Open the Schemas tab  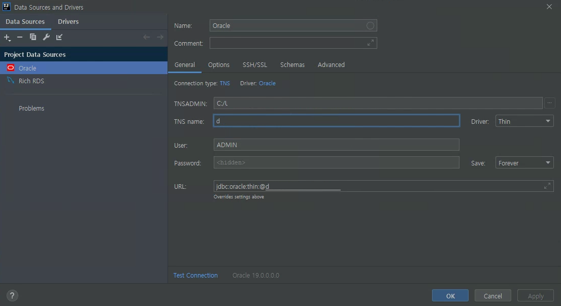[x=292, y=65]
